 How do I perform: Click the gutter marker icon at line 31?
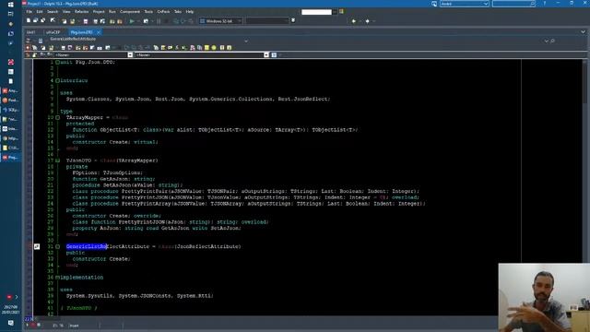tap(37, 246)
